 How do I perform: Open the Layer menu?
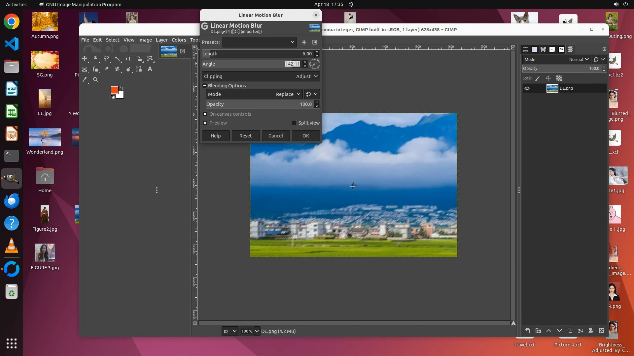coord(161,40)
